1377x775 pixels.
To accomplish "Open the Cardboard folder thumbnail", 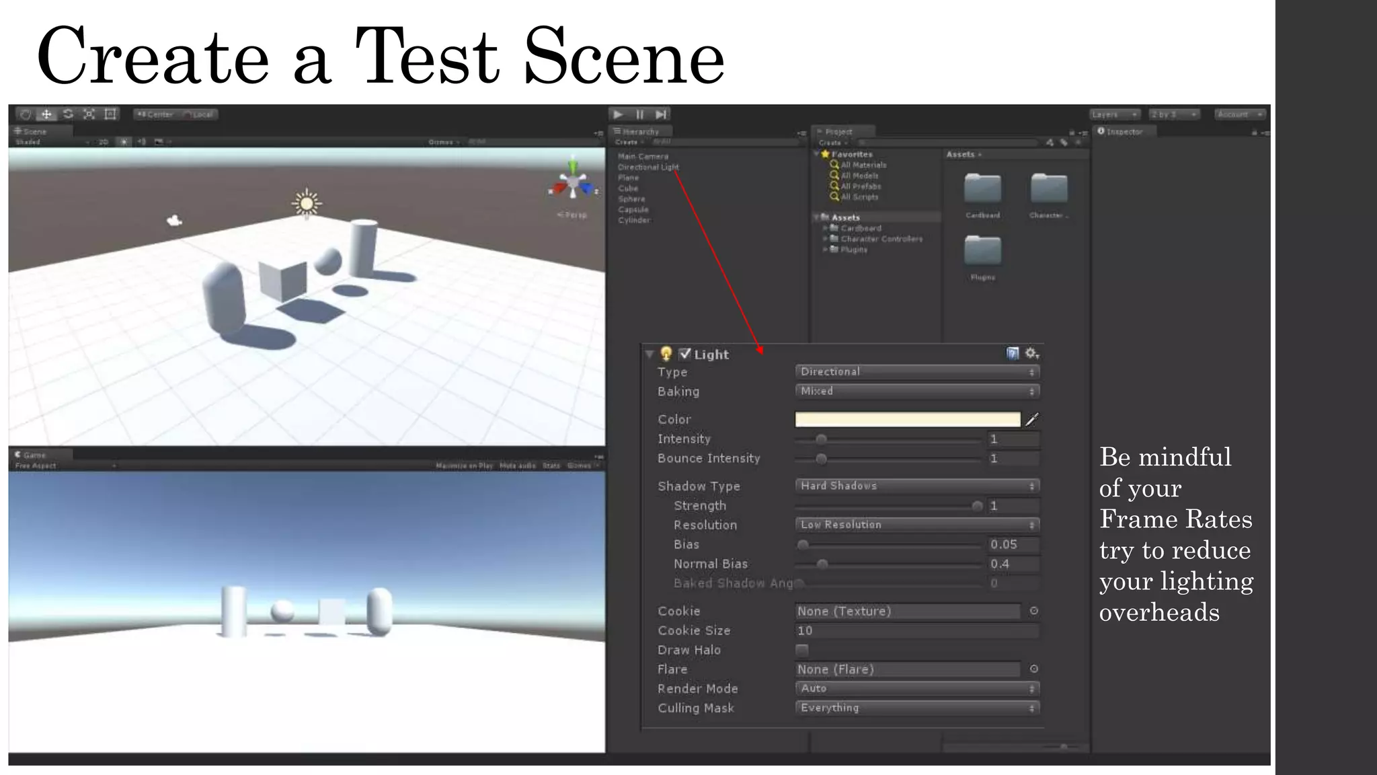I will tap(982, 188).
